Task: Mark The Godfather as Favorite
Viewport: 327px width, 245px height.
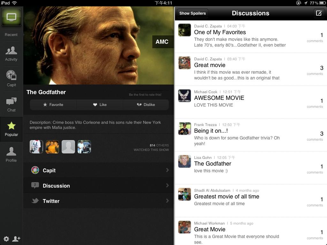Action: pyautogui.click(x=53, y=105)
